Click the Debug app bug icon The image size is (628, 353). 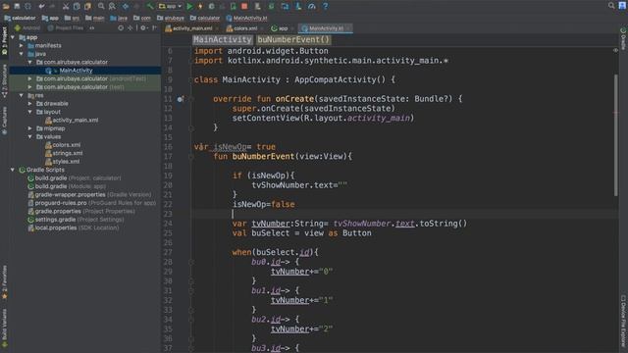212,6
